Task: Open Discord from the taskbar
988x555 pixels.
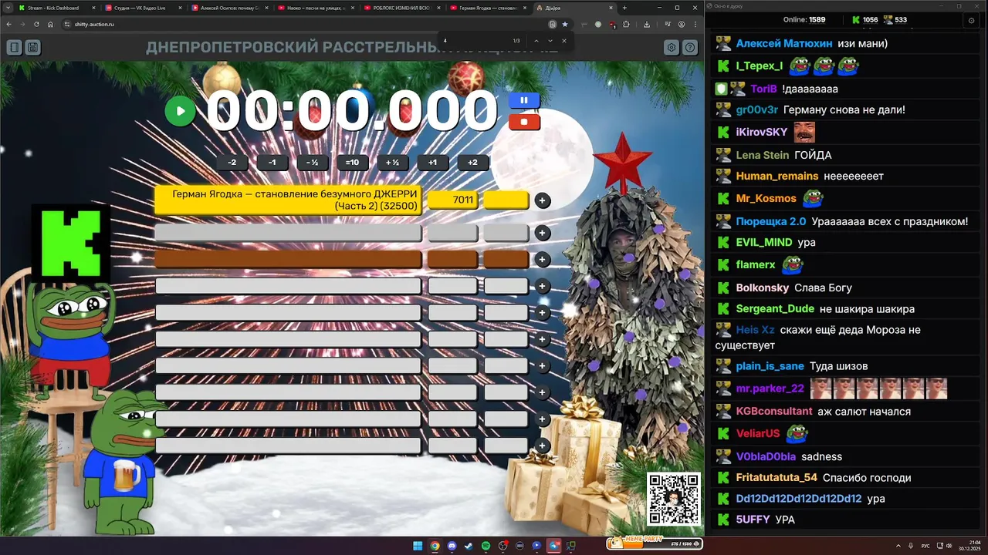Action: click(452, 546)
